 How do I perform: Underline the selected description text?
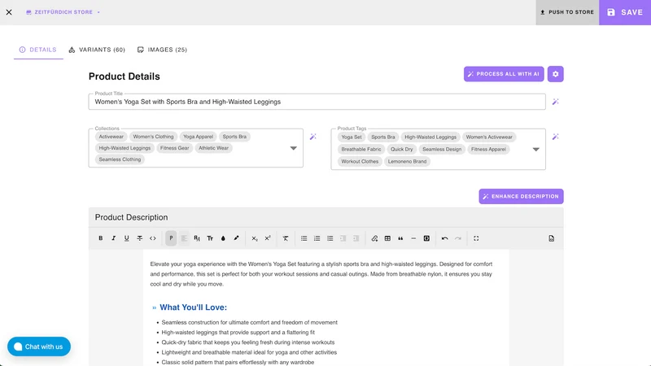[127, 238]
